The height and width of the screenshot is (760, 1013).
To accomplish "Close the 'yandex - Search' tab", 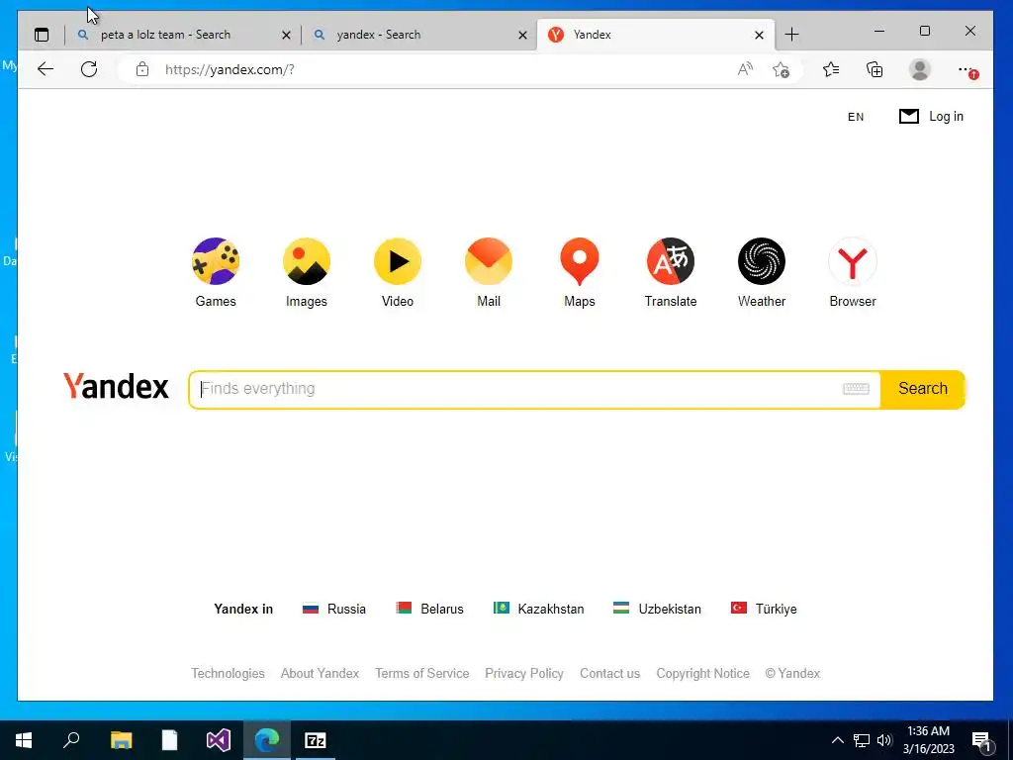I will point(522,35).
